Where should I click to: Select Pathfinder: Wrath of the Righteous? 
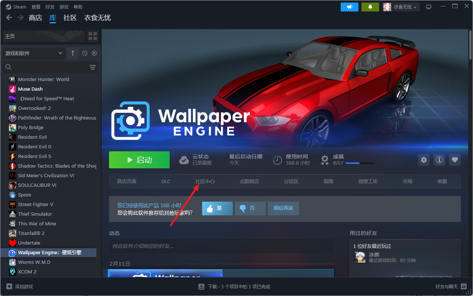(x=57, y=118)
